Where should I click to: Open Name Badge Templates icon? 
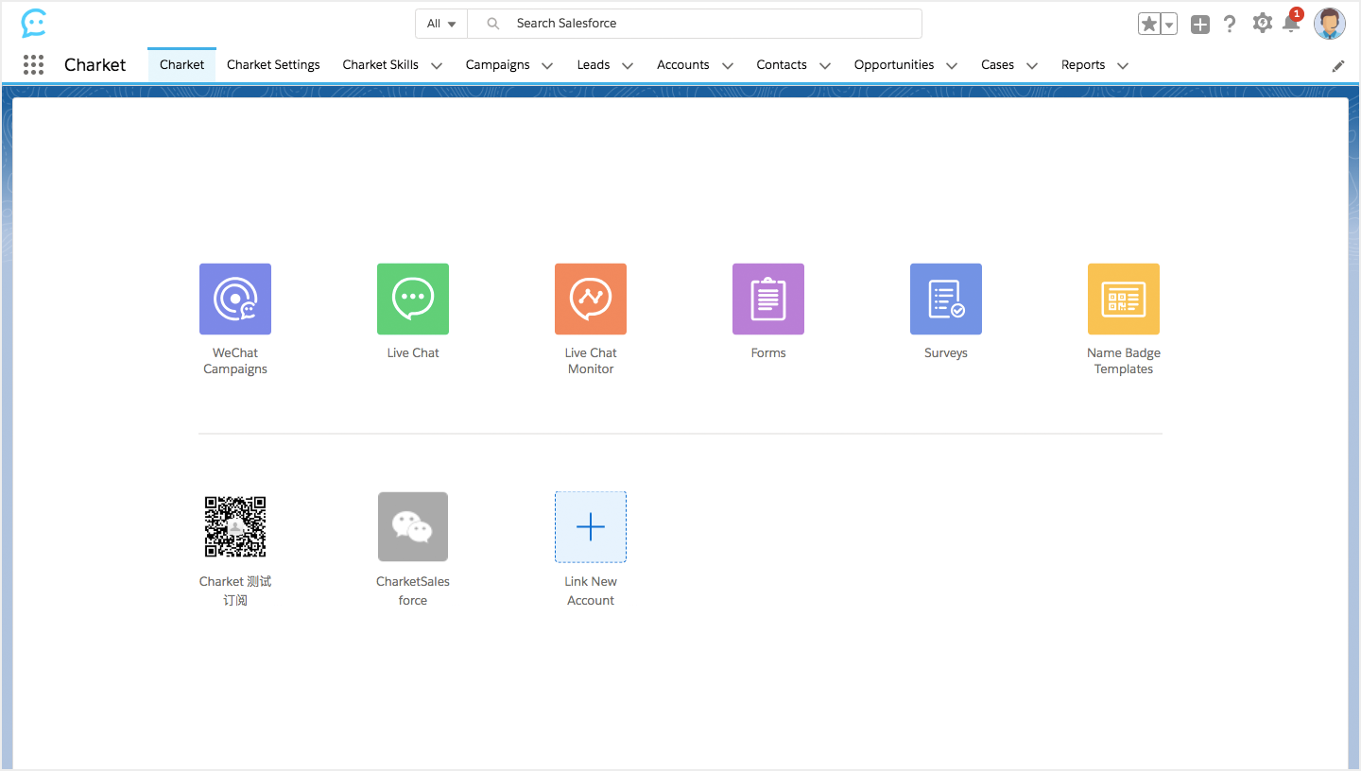click(x=1124, y=299)
